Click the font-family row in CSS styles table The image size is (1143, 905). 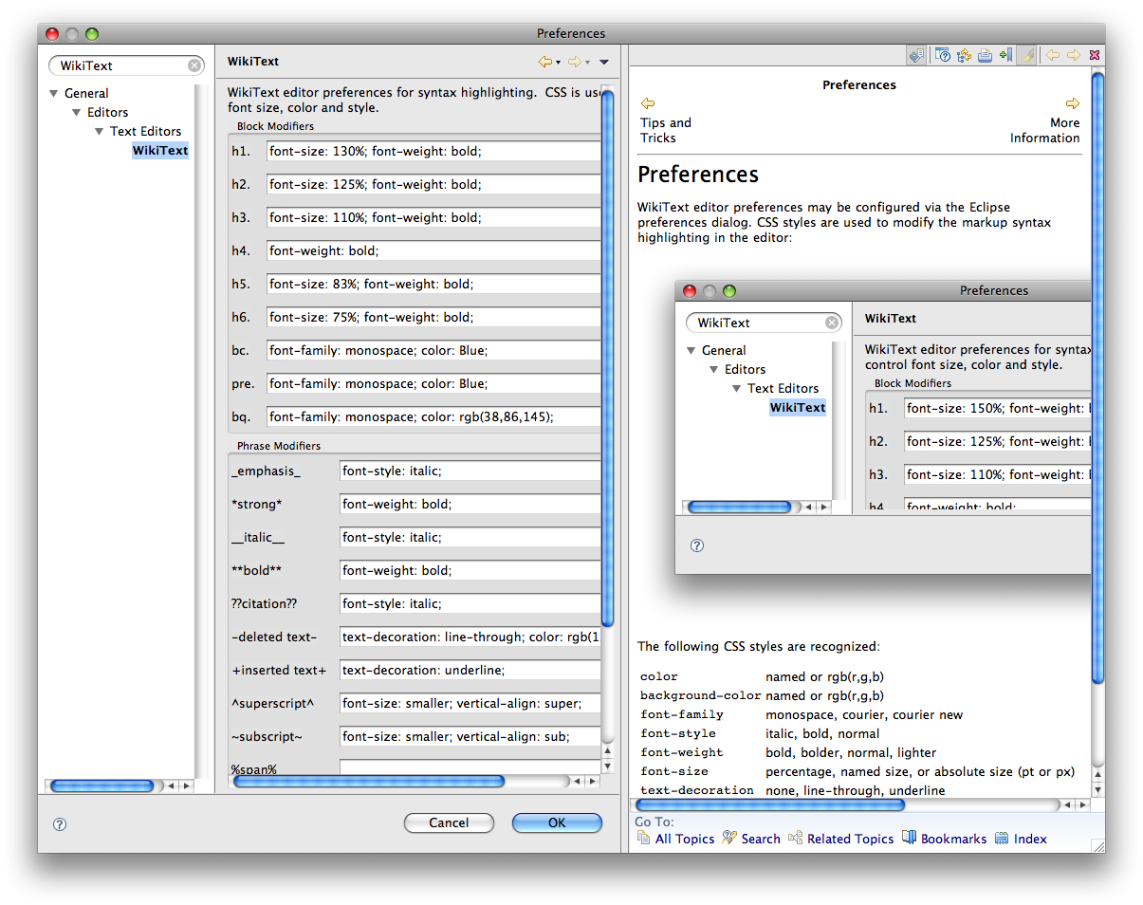click(802, 714)
